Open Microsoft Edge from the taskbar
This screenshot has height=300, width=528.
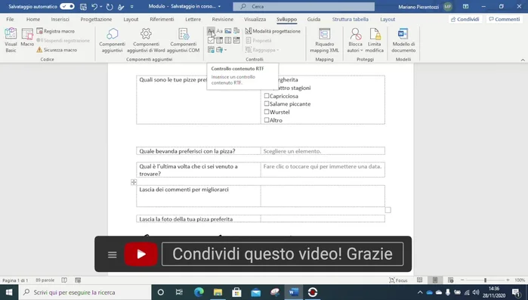click(x=199, y=292)
